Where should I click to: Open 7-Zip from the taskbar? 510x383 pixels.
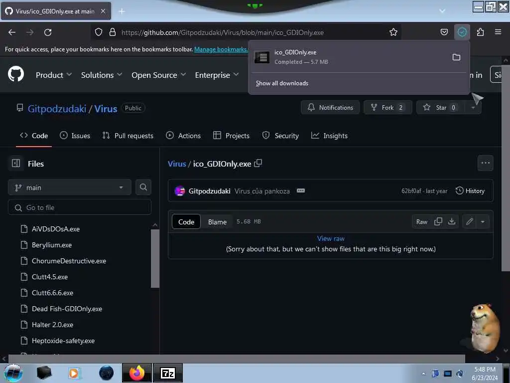(168, 373)
